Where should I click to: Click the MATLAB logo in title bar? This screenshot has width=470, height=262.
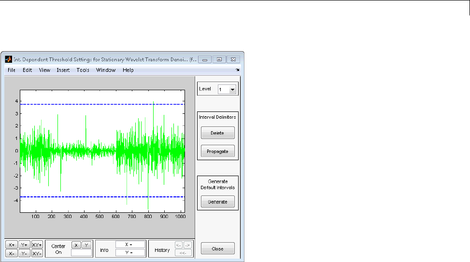point(8,59)
